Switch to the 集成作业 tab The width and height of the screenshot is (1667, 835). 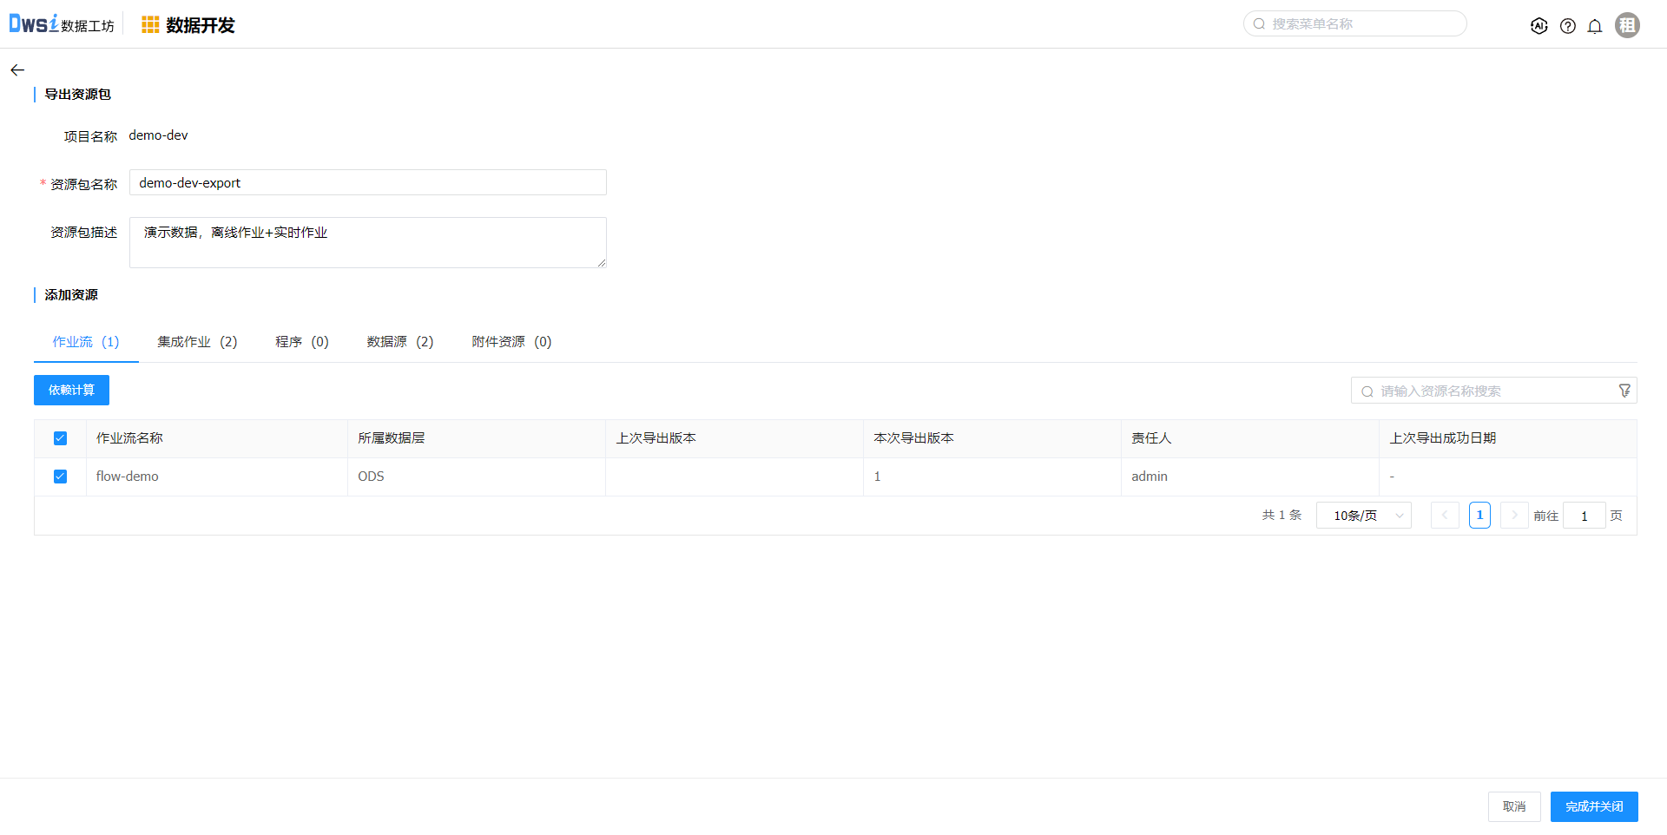coord(197,342)
